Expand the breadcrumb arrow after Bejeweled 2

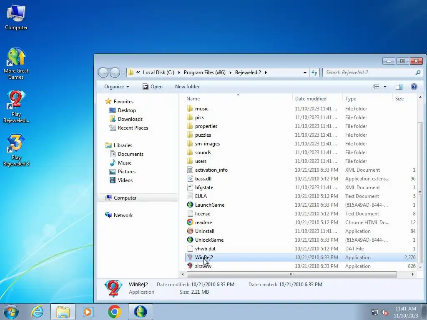(266, 72)
